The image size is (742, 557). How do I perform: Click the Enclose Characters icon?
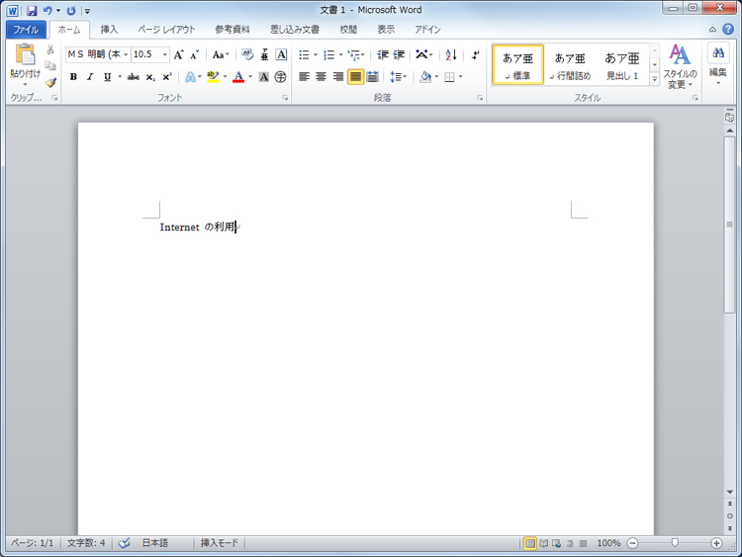tap(281, 76)
